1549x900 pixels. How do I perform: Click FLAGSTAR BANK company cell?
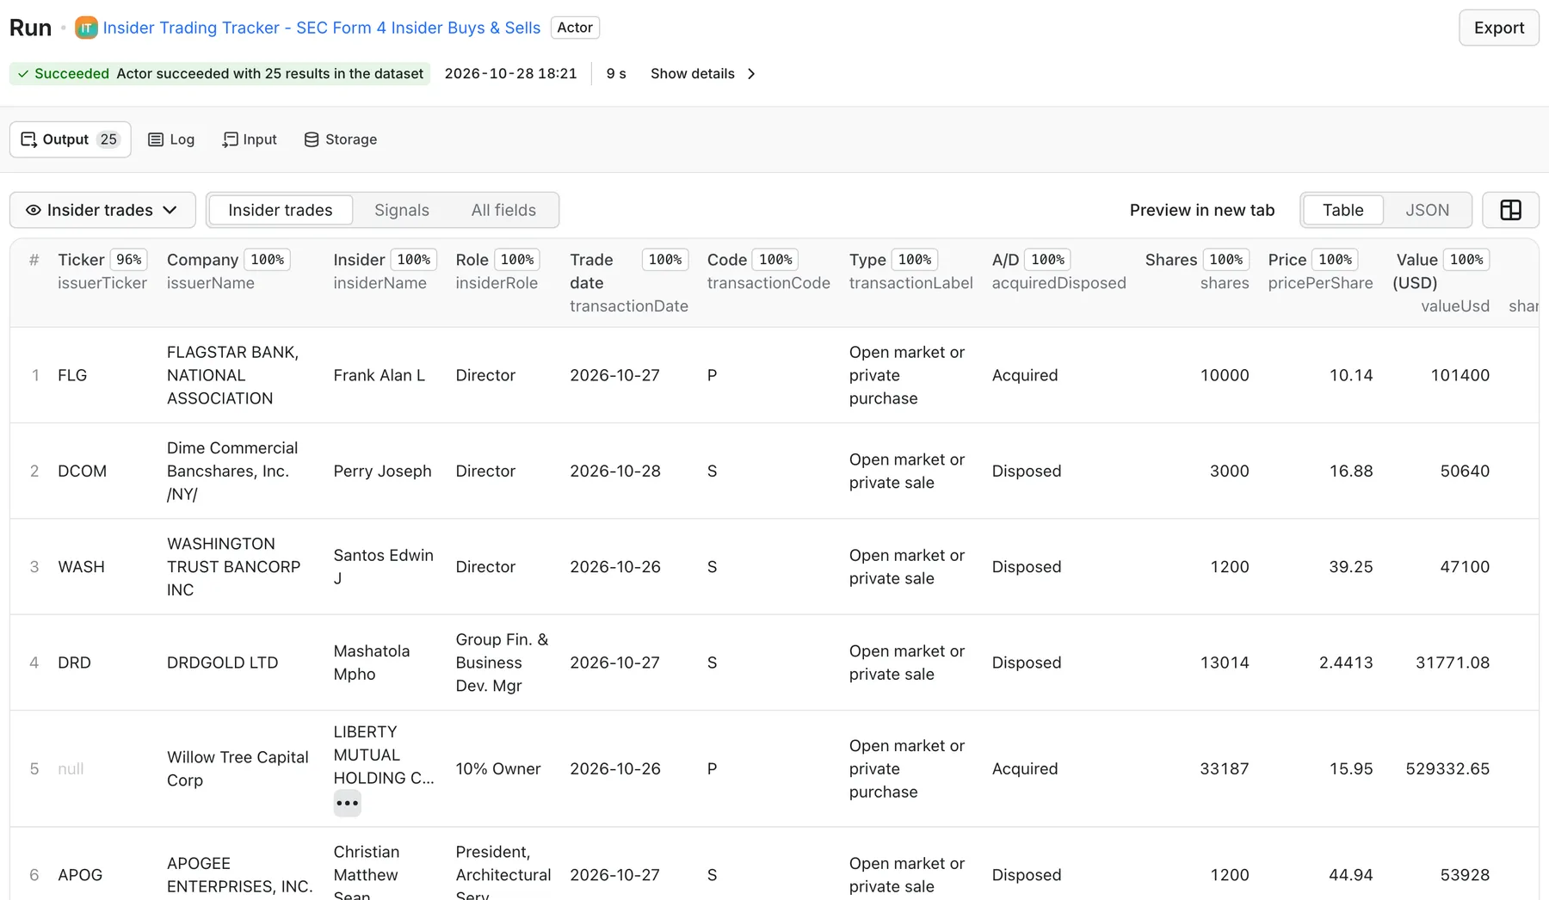[232, 375]
